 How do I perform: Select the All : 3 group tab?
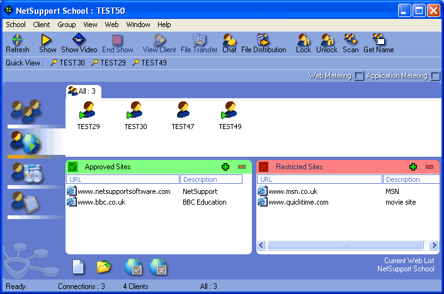pos(83,91)
